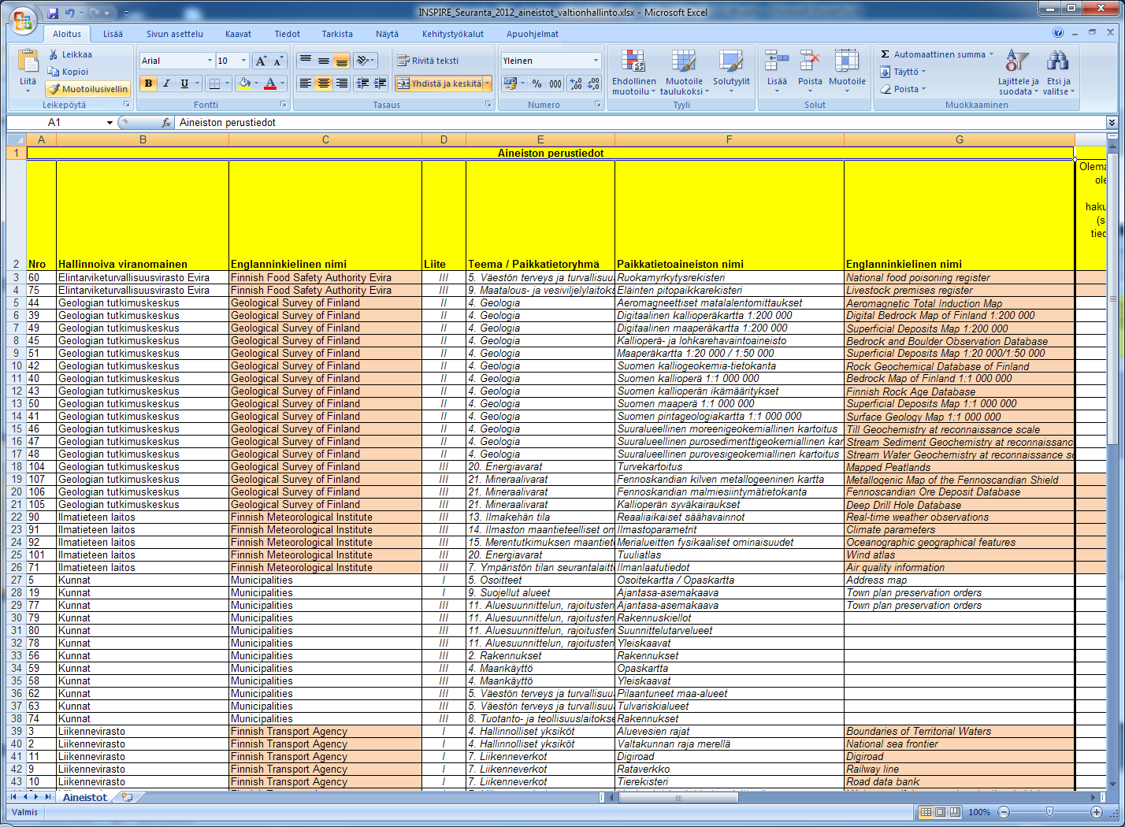Click zoom in plus button

1096,812
